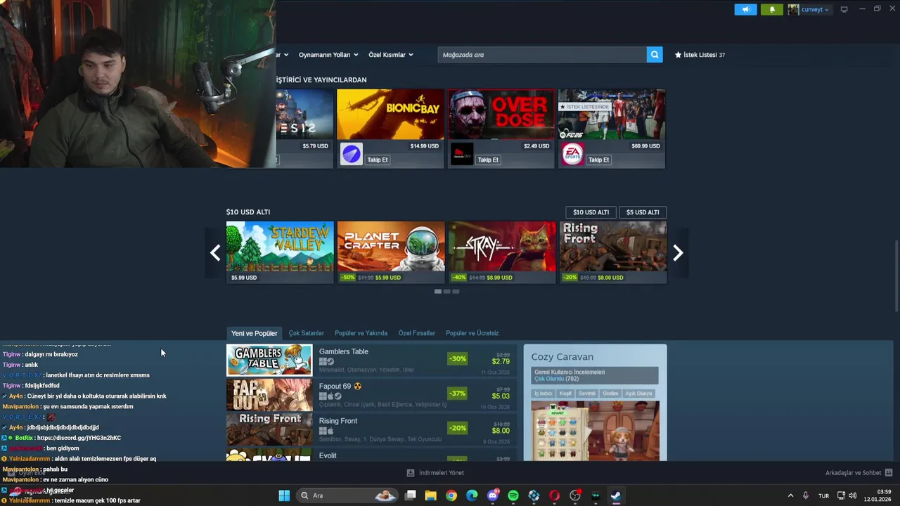Screen dimensions: 900x506
Task: Click the page vertical scrollbar
Action: (896, 278)
